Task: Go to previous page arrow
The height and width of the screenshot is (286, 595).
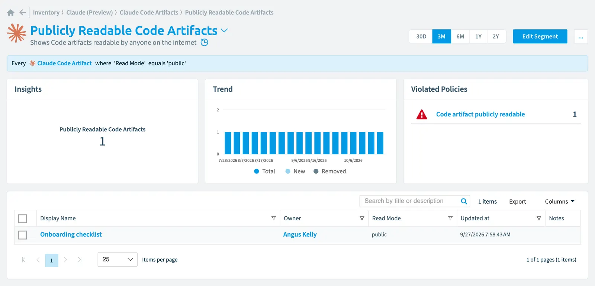Action: pos(38,260)
